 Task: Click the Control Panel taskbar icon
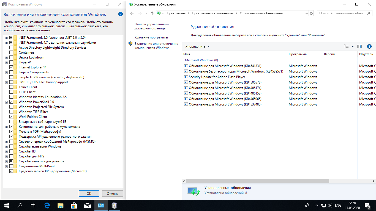[101, 205]
